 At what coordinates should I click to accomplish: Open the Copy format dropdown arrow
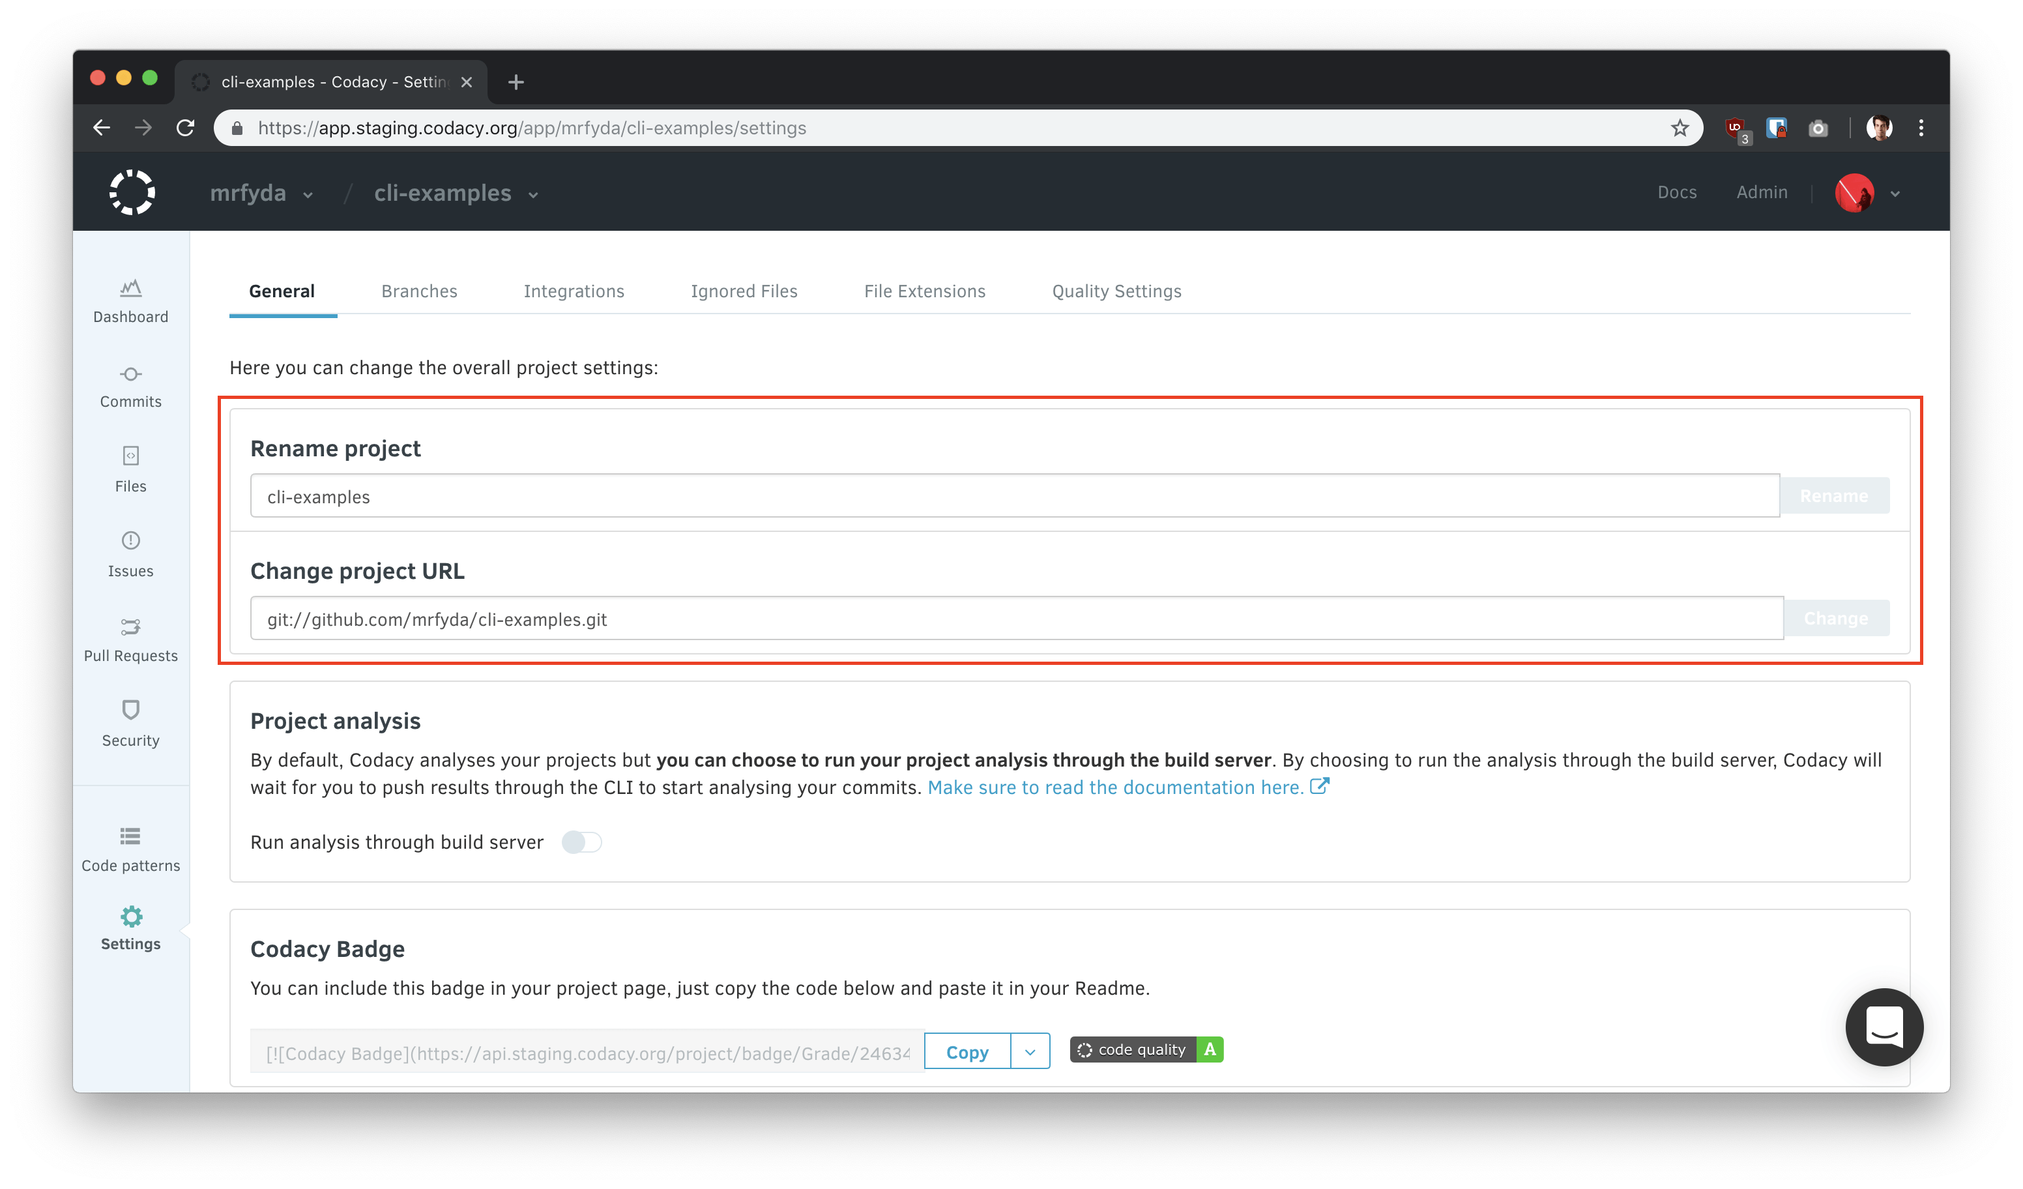coord(1030,1051)
